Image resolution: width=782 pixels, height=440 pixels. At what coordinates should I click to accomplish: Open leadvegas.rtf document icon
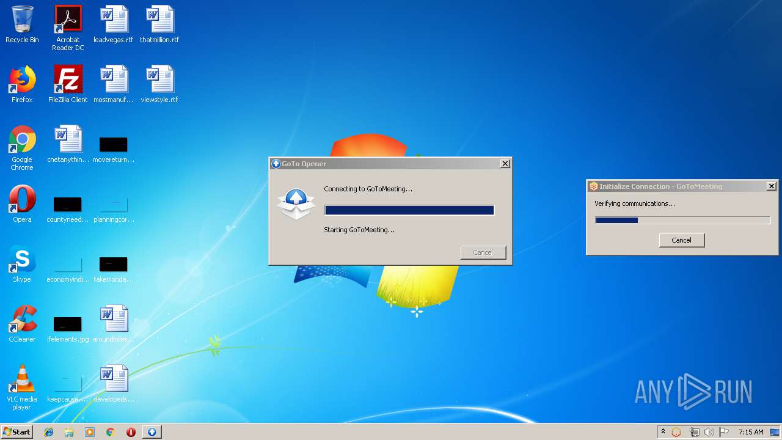tap(114, 24)
